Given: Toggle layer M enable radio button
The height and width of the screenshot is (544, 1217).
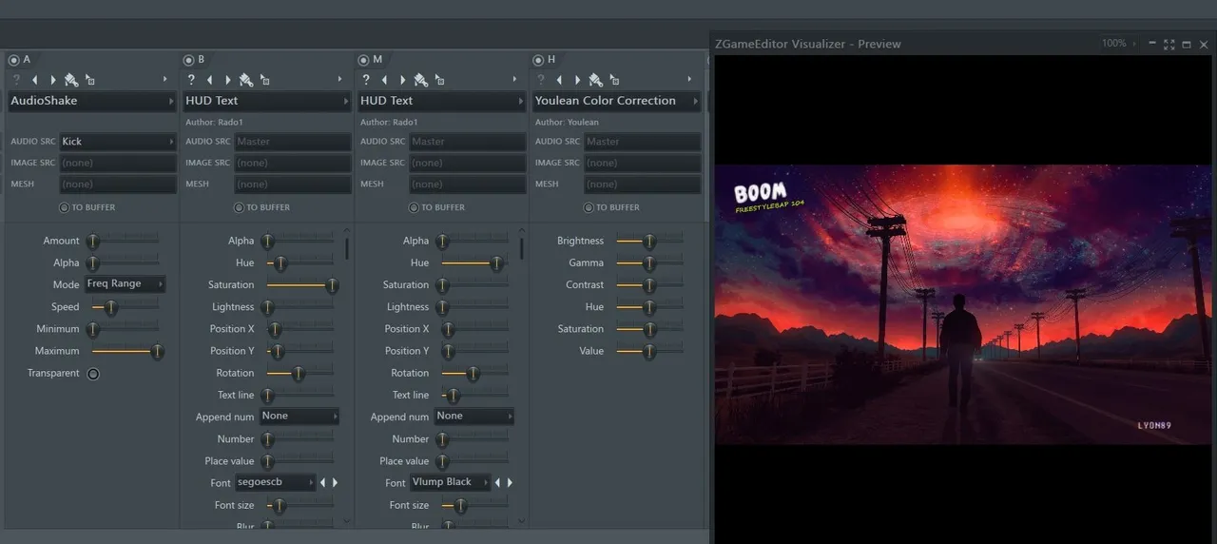Looking at the screenshot, I should (363, 60).
